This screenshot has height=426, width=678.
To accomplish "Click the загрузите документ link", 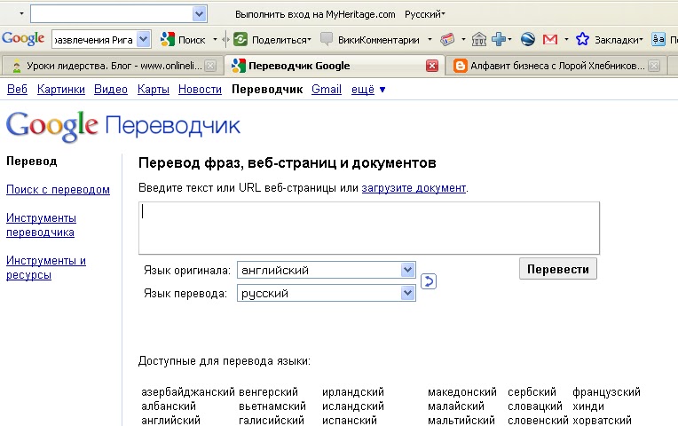I will click(x=414, y=188).
